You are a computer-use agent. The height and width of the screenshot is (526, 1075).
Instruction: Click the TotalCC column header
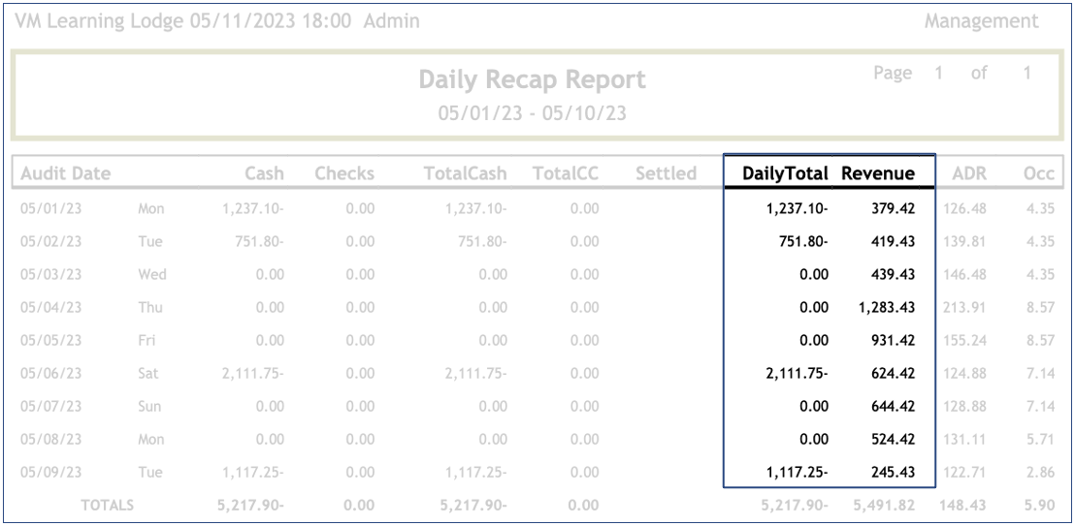tap(565, 174)
